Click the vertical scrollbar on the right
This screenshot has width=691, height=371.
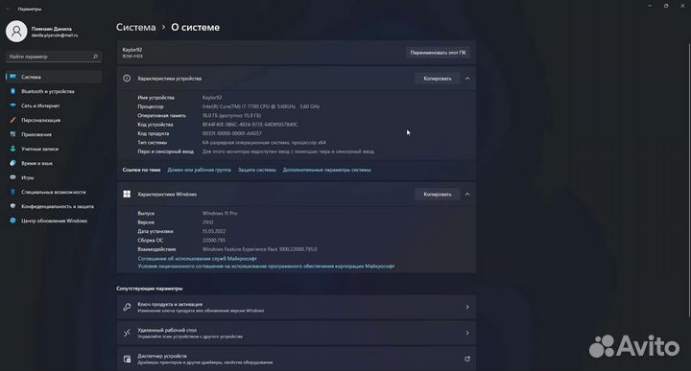689,179
